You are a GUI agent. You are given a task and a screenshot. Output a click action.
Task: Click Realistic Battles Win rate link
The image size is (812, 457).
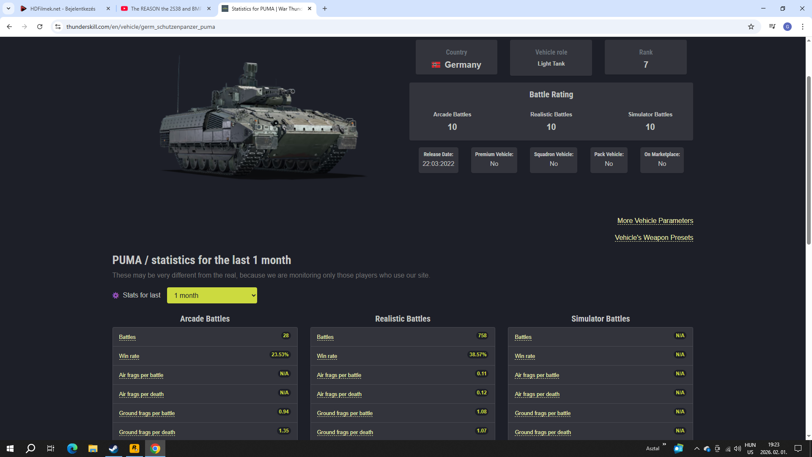[x=327, y=356]
